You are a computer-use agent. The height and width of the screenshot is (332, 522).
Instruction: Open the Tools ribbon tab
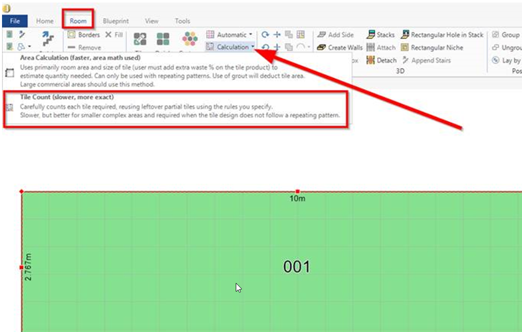click(182, 21)
